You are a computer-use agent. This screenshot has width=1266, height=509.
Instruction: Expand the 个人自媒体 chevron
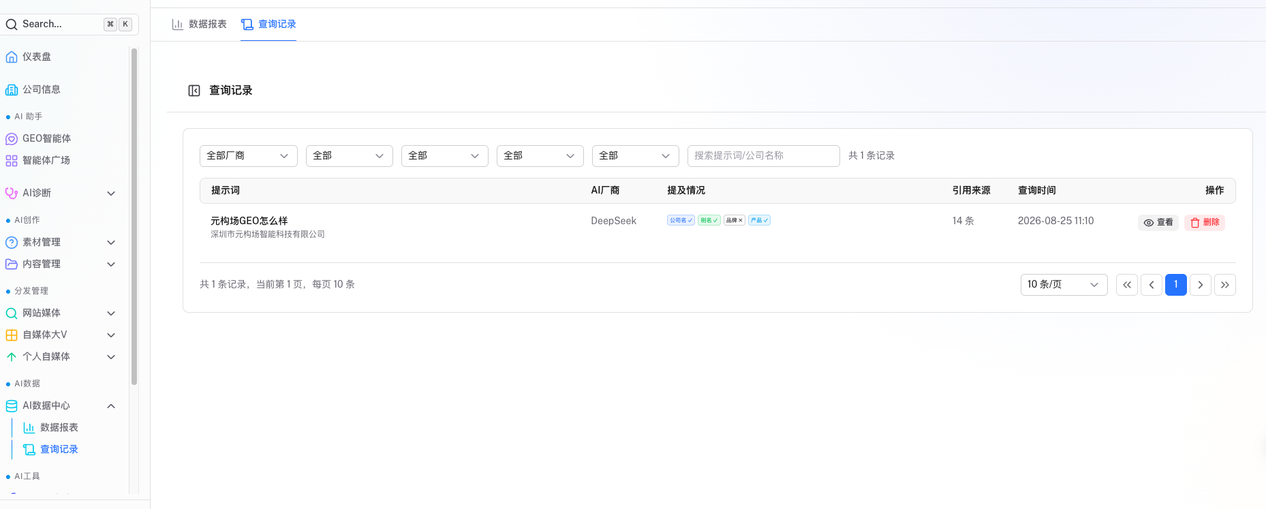click(111, 357)
